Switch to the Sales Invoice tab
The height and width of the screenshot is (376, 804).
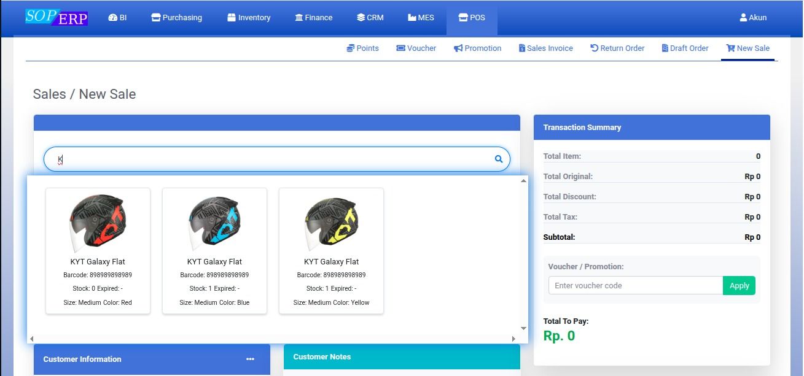(545, 48)
